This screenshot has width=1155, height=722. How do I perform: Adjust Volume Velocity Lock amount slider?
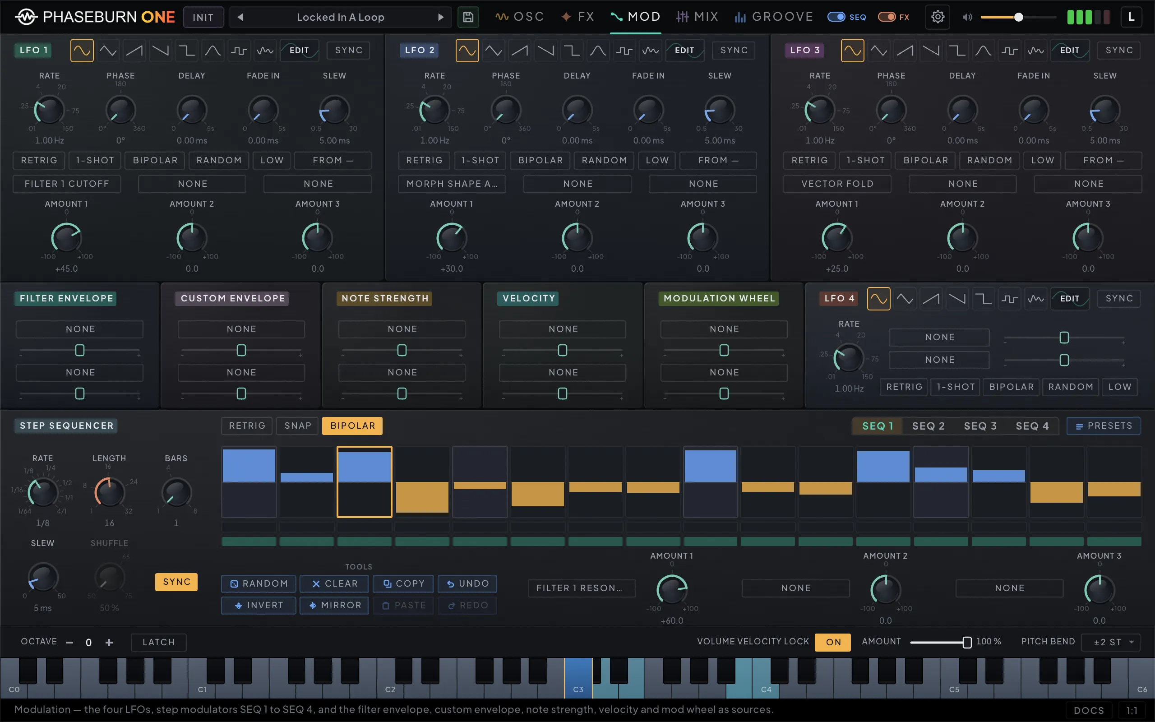[940, 642]
